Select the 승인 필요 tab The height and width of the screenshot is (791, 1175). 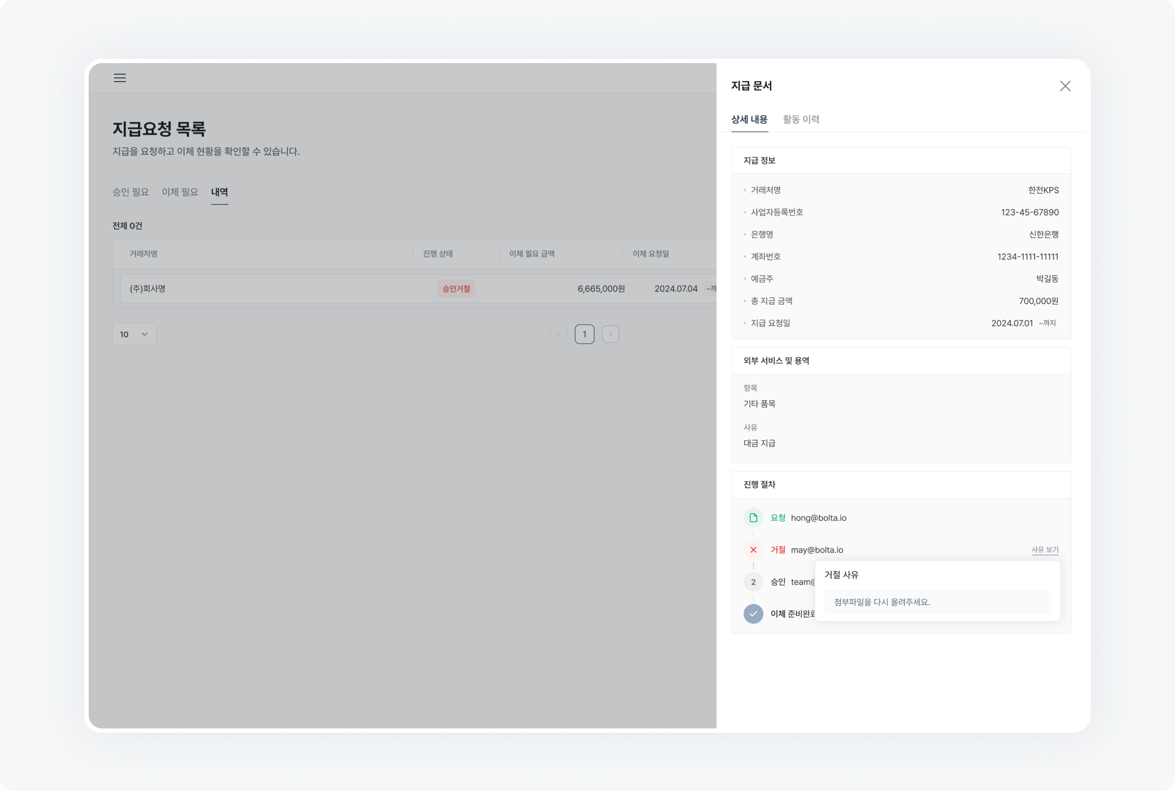(x=130, y=192)
